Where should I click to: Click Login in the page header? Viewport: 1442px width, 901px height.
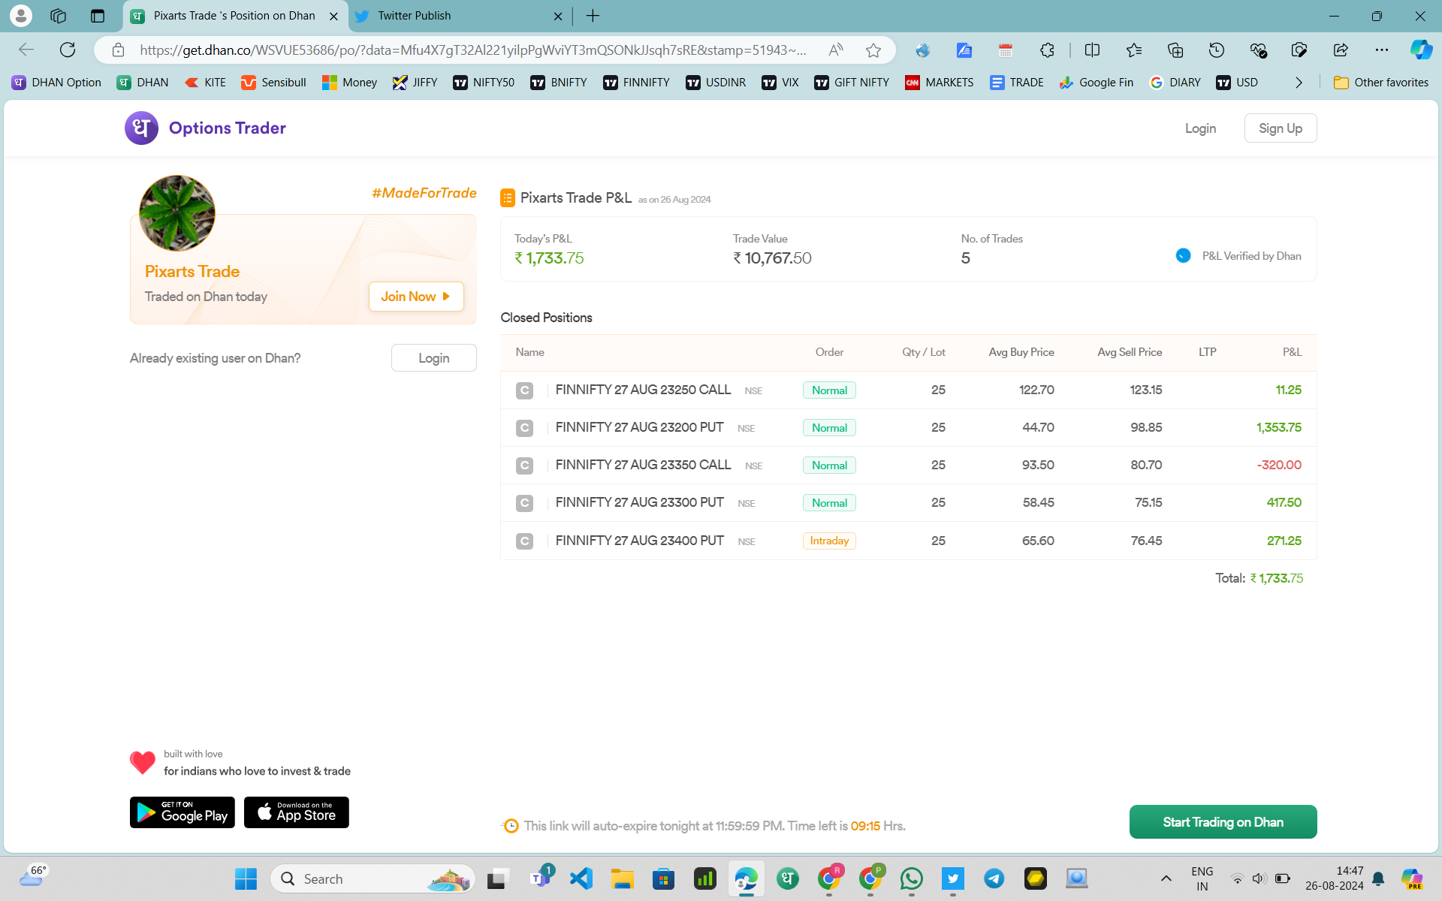point(1200,128)
